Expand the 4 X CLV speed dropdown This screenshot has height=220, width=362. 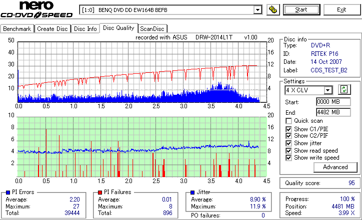point(328,90)
